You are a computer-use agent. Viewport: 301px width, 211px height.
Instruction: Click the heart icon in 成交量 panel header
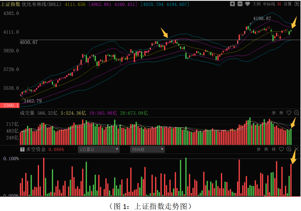(289, 113)
